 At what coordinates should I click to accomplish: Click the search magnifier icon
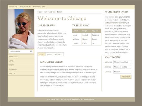(31, 52)
